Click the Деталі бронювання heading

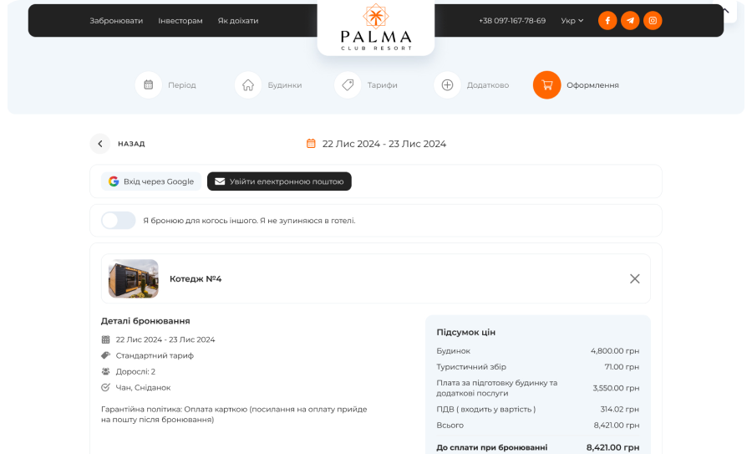click(145, 320)
